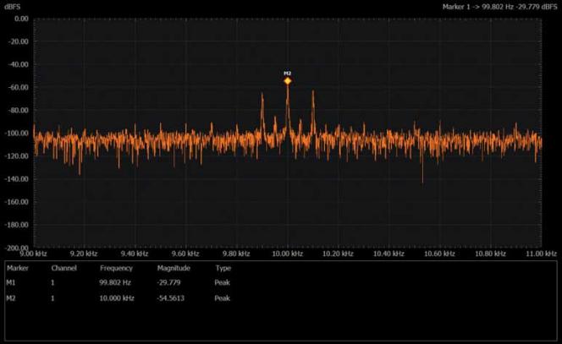Viewport: 562px width, 344px height.
Task: Click the -29.779 magnitude cell for M1
Action: [x=171, y=282]
